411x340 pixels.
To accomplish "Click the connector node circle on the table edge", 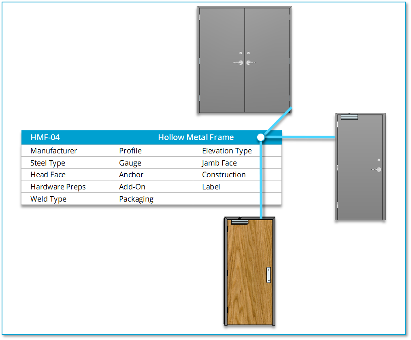I will (x=261, y=137).
